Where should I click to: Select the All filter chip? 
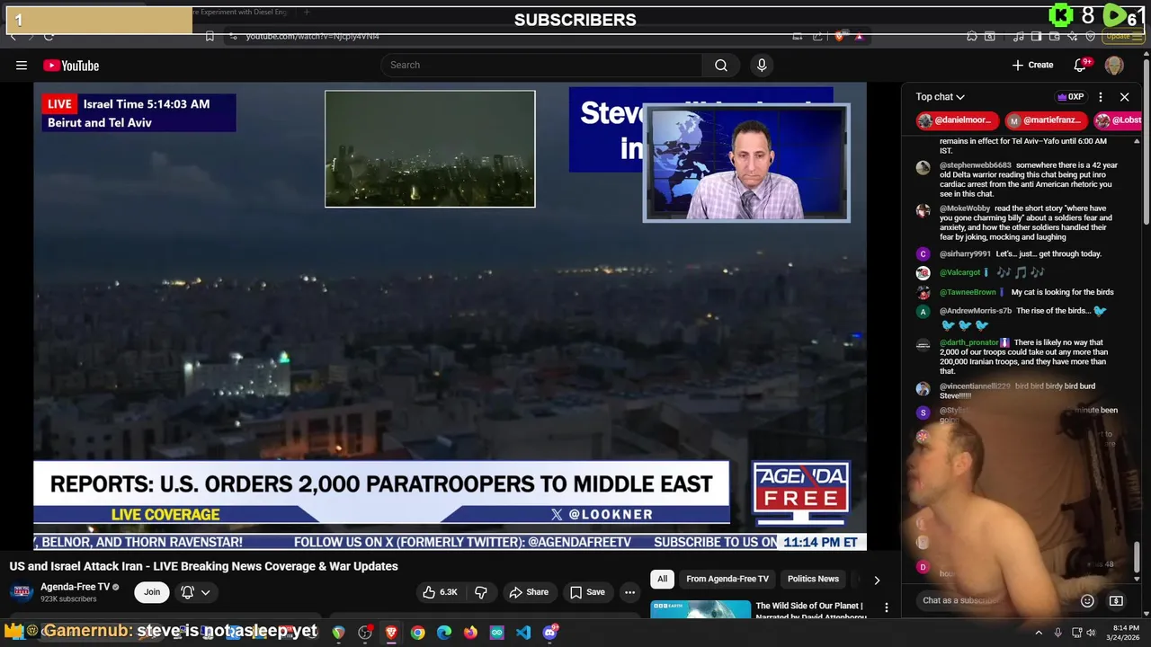662,579
